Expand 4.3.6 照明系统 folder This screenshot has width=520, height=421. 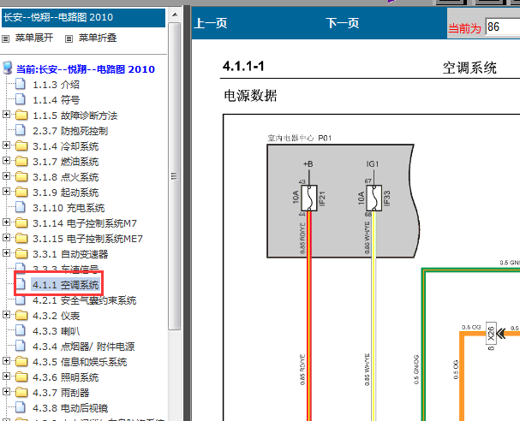coord(6,377)
